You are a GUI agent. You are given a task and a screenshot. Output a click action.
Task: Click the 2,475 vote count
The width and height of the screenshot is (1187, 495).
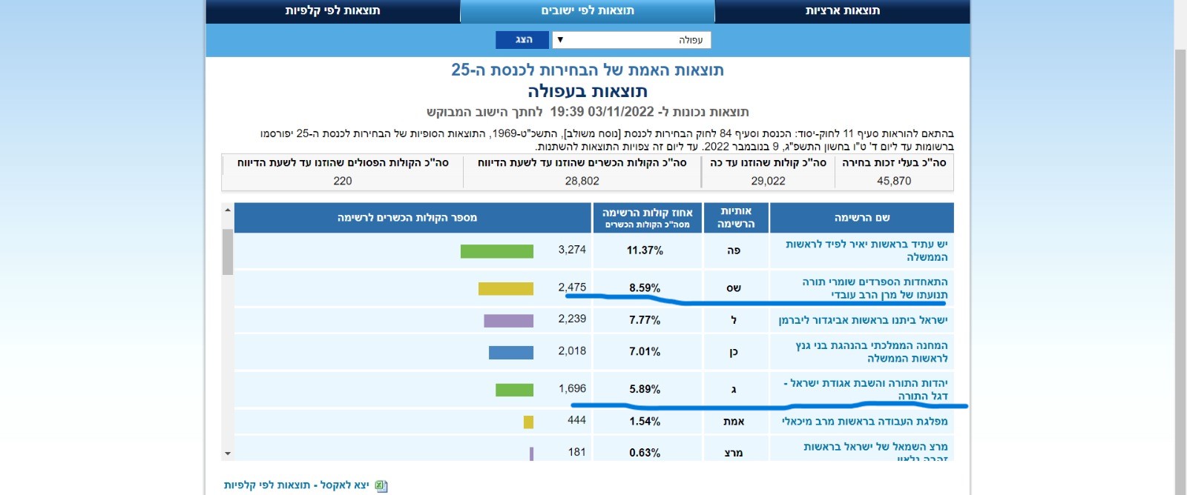tap(572, 287)
